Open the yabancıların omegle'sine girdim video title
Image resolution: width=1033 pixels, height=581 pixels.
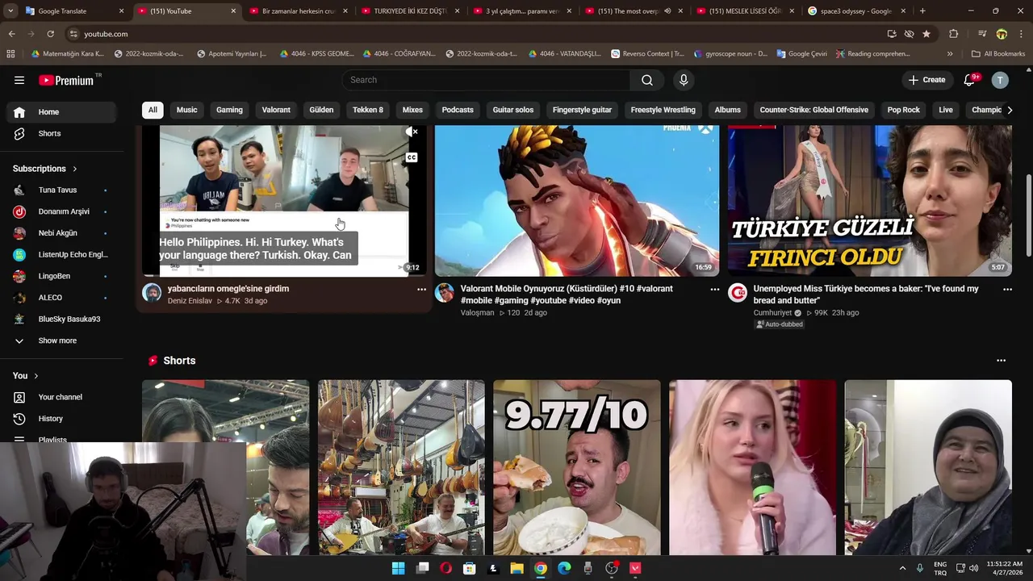[228, 289]
